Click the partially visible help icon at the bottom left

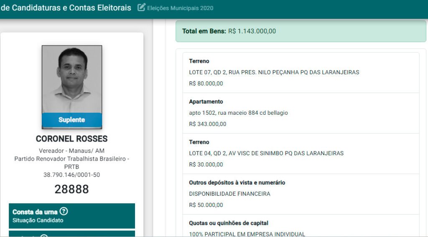[x=44, y=236]
